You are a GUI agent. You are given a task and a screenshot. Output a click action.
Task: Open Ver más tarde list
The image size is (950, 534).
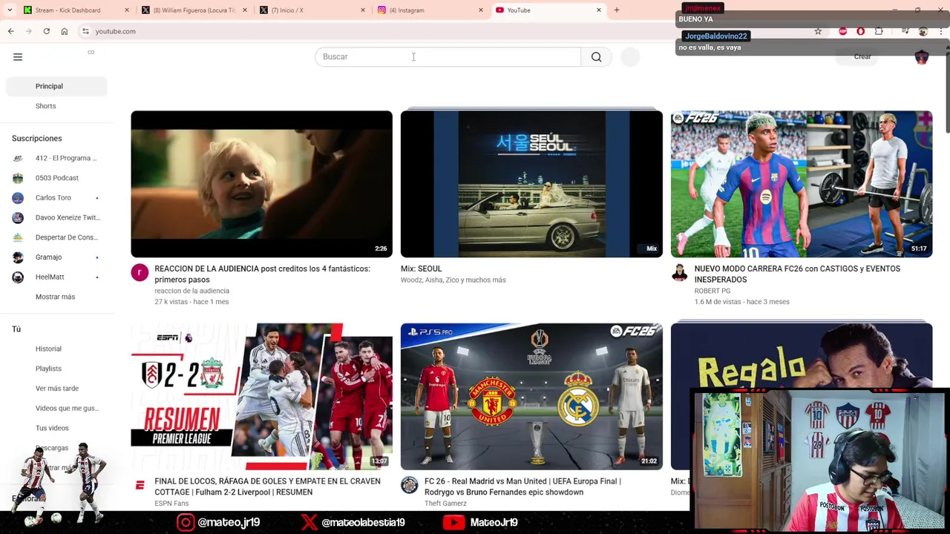[56, 389]
